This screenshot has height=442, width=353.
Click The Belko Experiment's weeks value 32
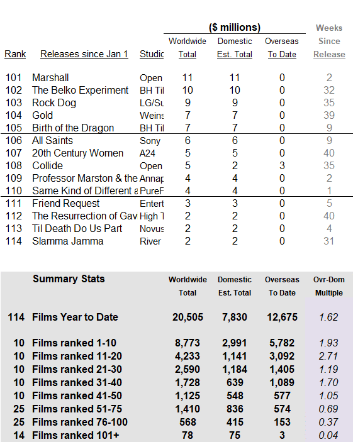(x=329, y=90)
